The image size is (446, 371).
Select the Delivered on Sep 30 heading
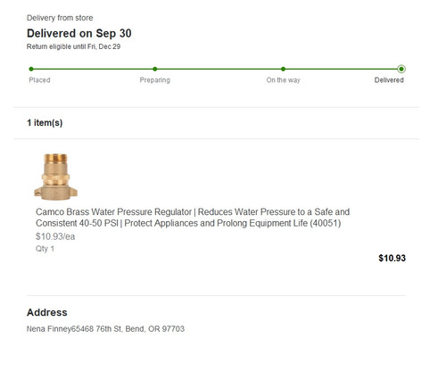[79, 33]
